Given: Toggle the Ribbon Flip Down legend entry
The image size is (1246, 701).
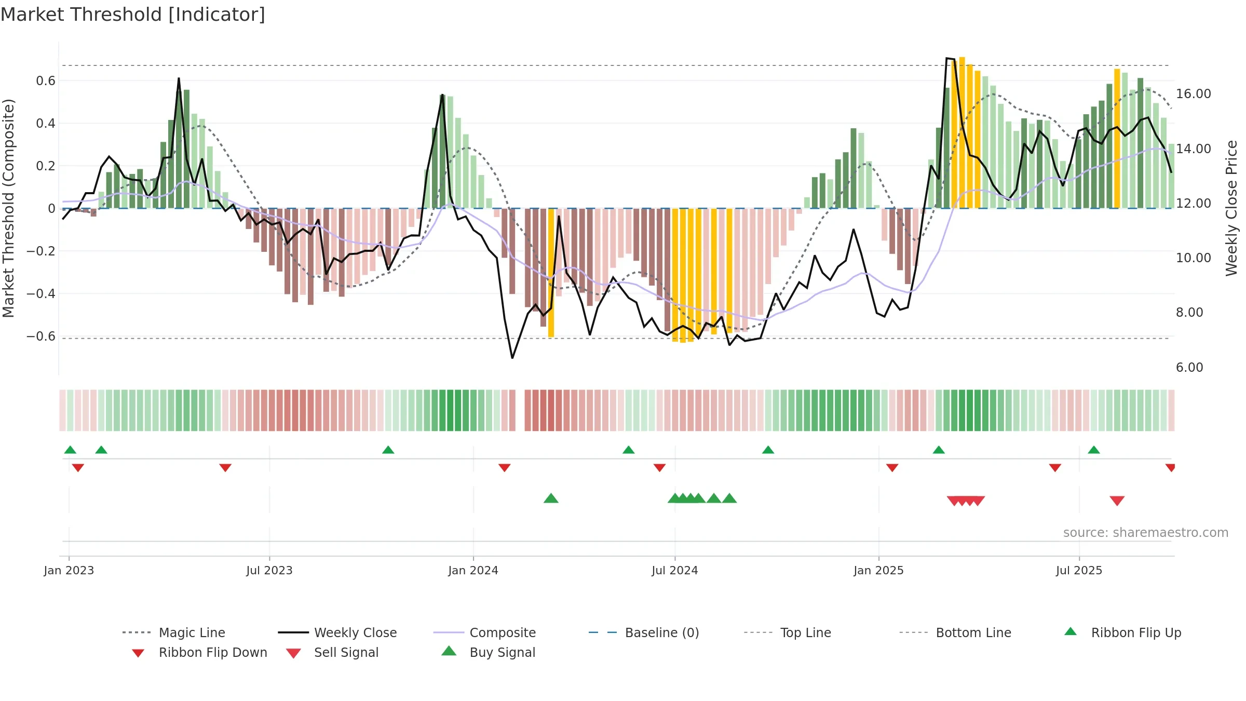Looking at the screenshot, I should [x=199, y=652].
